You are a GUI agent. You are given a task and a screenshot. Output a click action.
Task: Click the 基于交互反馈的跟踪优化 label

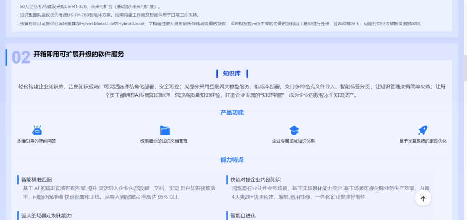[423, 141]
